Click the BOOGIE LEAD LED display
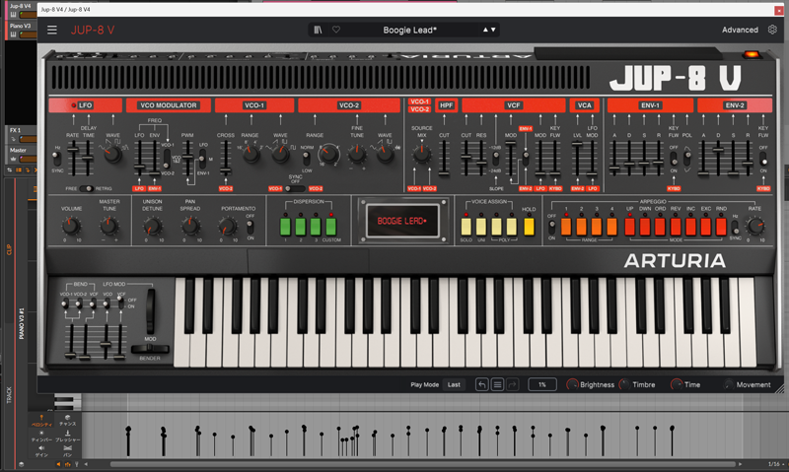The height and width of the screenshot is (472, 789). tap(402, 221)
